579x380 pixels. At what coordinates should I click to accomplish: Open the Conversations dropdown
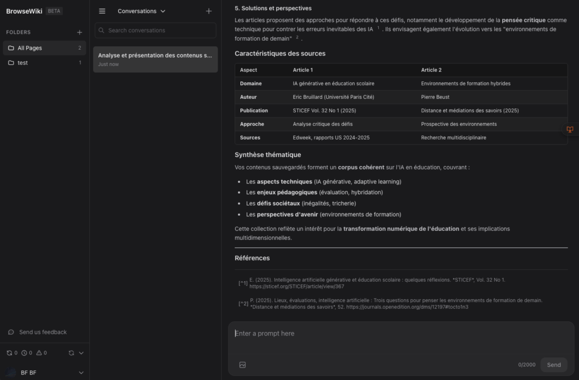point(141,11)
